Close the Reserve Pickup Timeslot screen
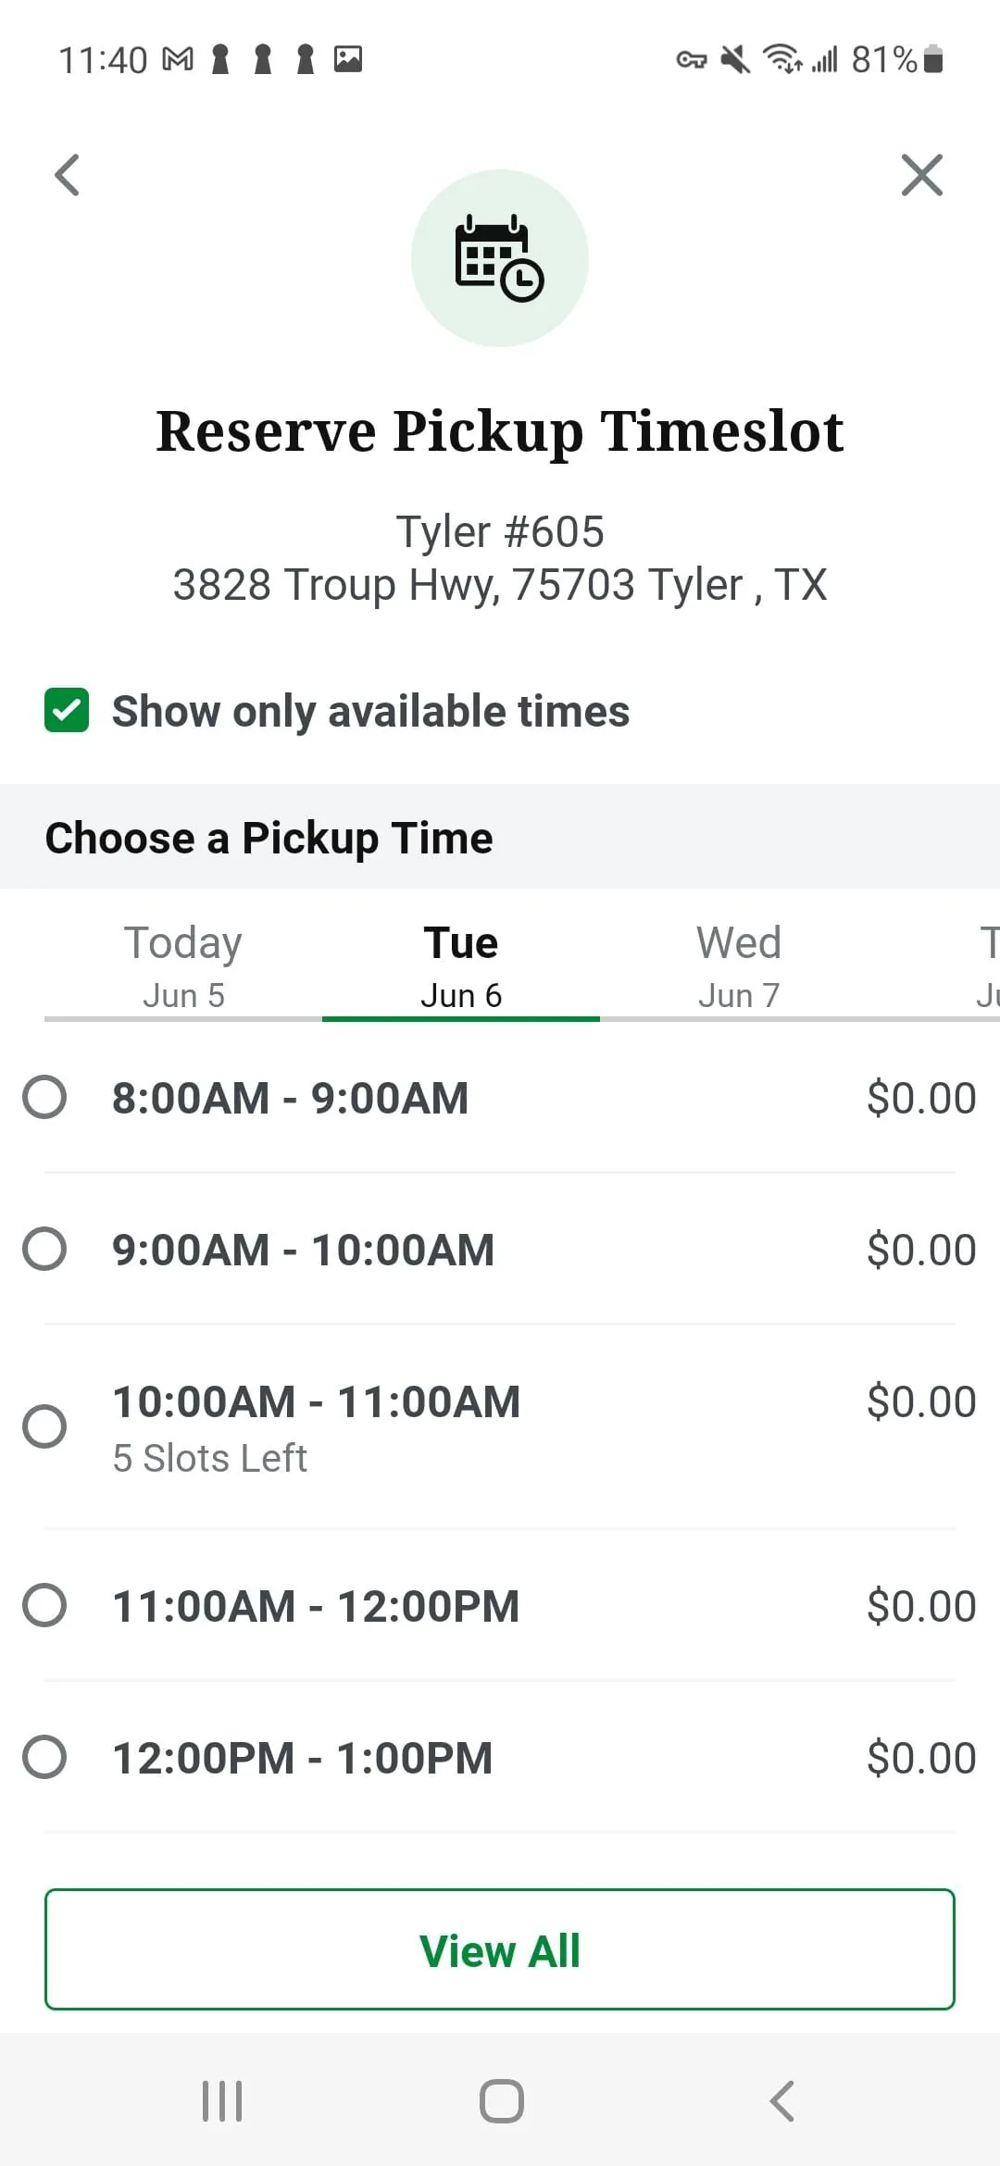1000x2166 pixels. pyautogui.click(x=921, y=175)
